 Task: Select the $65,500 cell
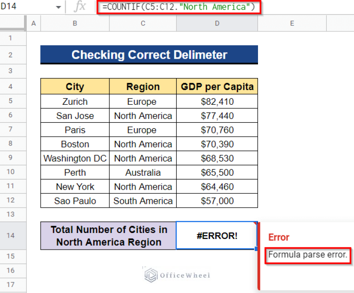pos(217,173)
